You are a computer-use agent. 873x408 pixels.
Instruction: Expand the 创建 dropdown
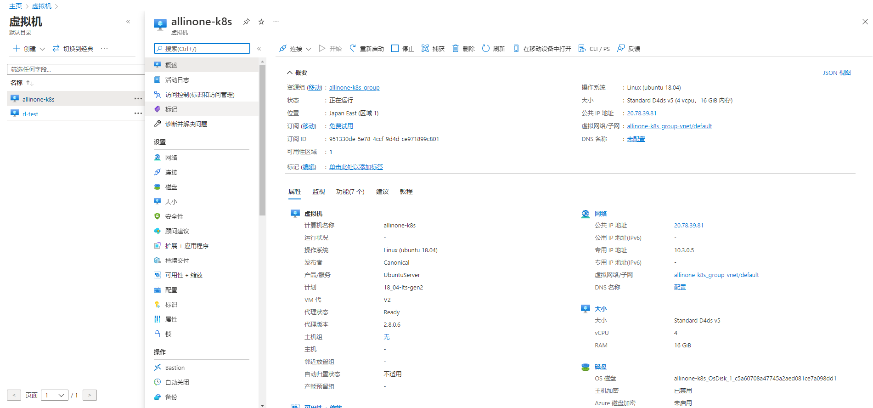coord(42,49)
